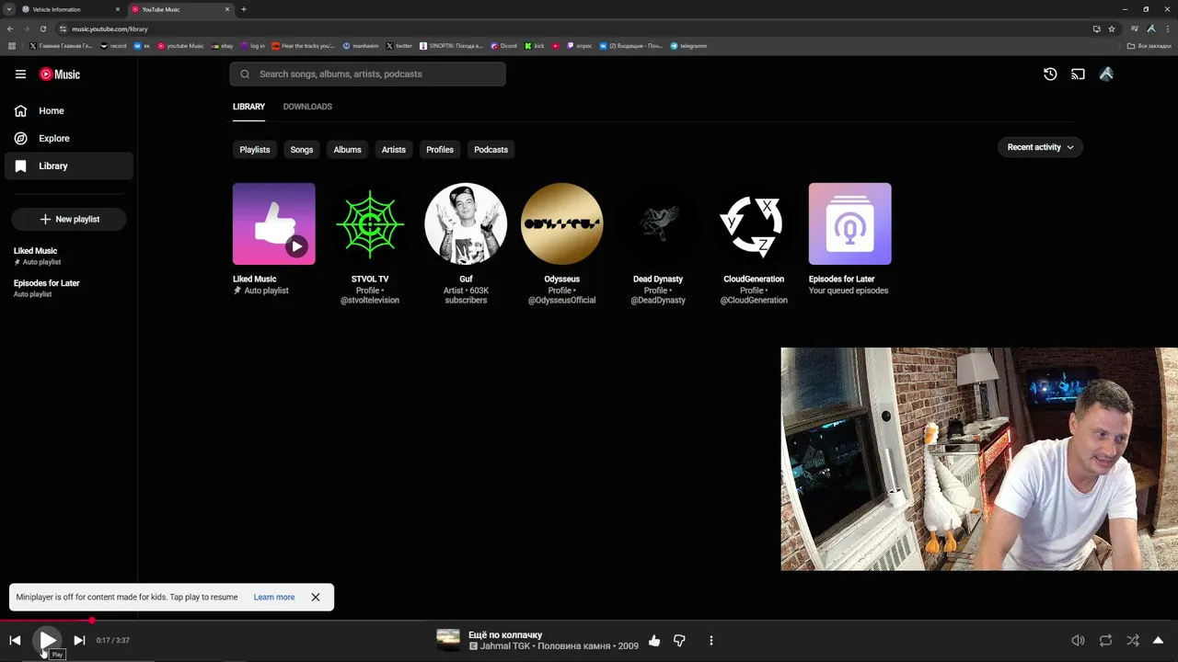This screenshot has width=1178, height=662.
Task: Filter library by Albums chip
Action: (x=347, y=150)
